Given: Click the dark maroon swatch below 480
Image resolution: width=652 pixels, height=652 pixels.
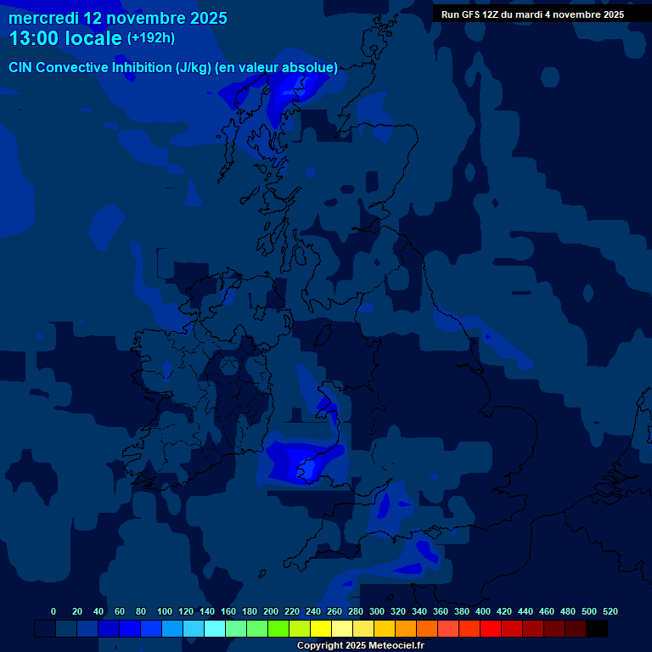Looking at the screenshot, I should [x=554, y=629].
